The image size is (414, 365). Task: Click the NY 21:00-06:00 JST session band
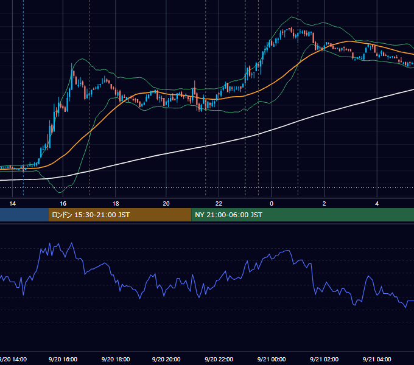pos(303,215)
